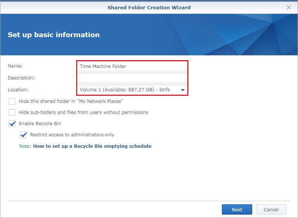Open How to set up a Recycle Bin emptying schedule link
The image size is (298, 218).
point(92,146)
